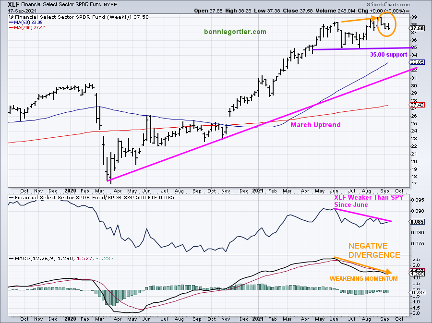Click the Low 37.38 value
Image resolution: width=432 pixels, height=323 pixels.
coord(267,11)
